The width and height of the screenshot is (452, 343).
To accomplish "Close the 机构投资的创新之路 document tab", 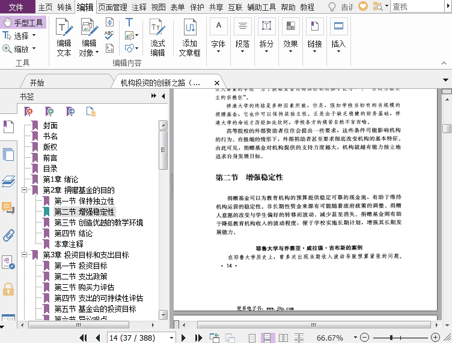I will [217, 83].
